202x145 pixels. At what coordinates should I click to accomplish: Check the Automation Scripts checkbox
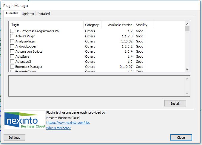[12, 51]
